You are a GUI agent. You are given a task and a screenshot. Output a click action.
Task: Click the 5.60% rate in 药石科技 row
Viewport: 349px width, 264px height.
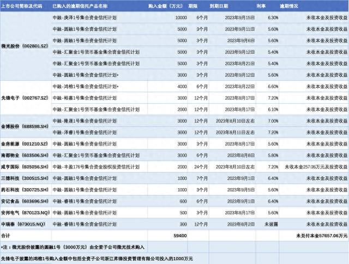(x=273, y=190)
